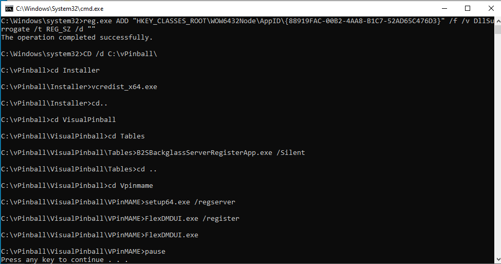
Task: Click the 'operation completed successfully' output line
Action: (77, 38)
